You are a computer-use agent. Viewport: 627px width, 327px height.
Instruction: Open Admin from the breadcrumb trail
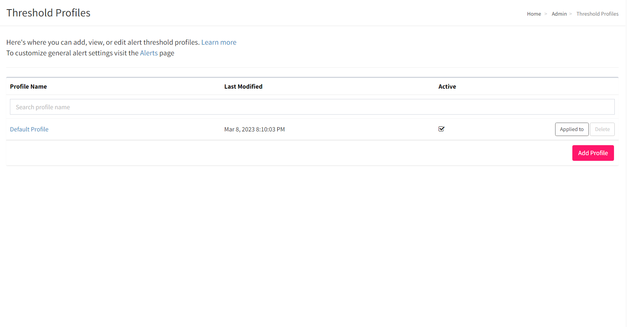click(559, 14)
